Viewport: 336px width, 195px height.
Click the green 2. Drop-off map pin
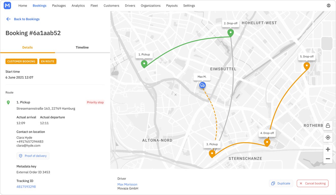230,33
